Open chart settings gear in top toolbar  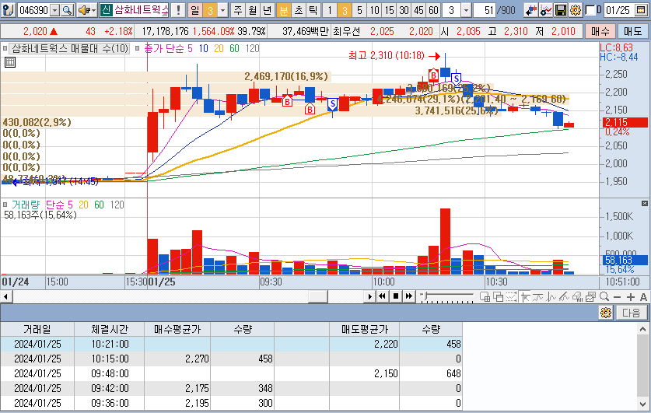click(x=576, y=10)
